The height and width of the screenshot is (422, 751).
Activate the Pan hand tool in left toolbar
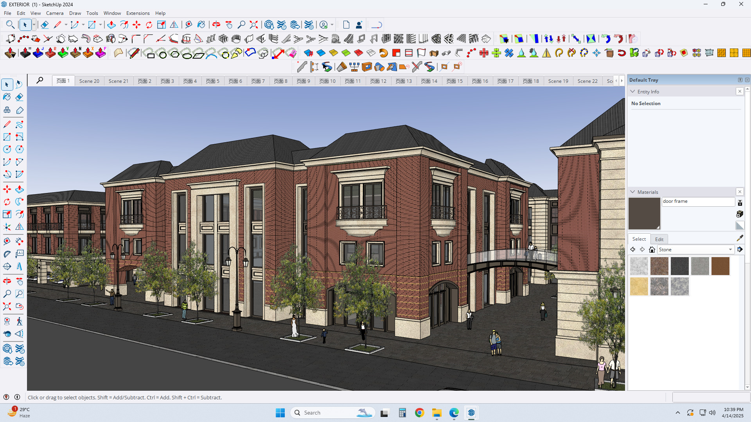[20, 281]
